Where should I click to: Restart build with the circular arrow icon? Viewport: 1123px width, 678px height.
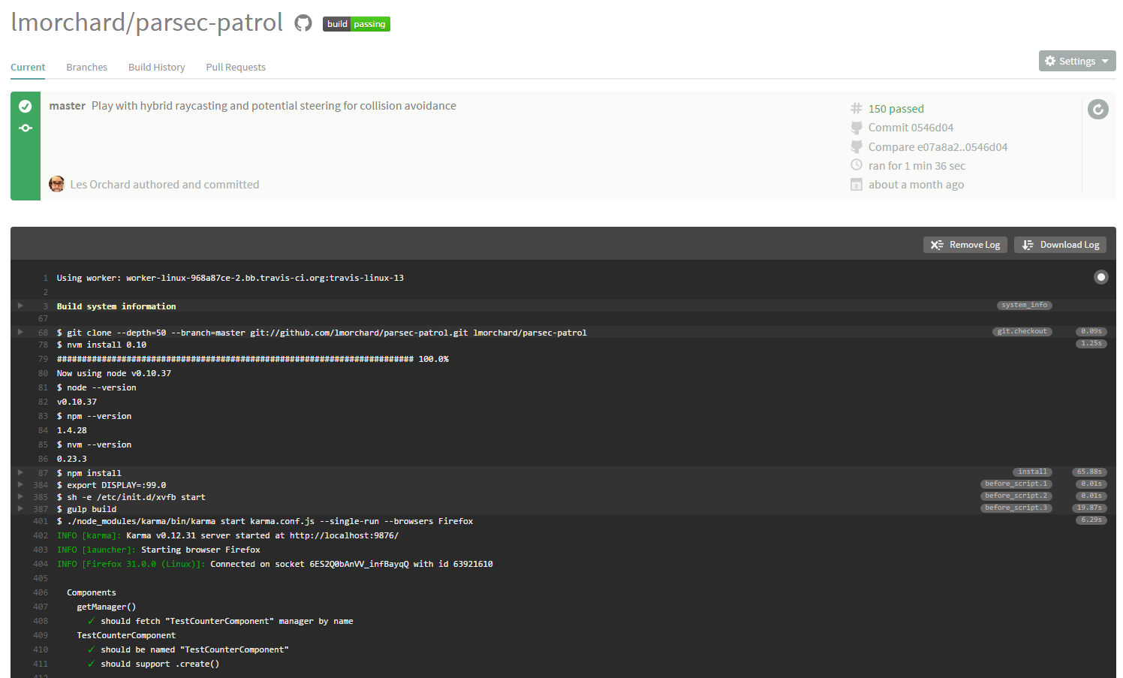(1097, 110)
